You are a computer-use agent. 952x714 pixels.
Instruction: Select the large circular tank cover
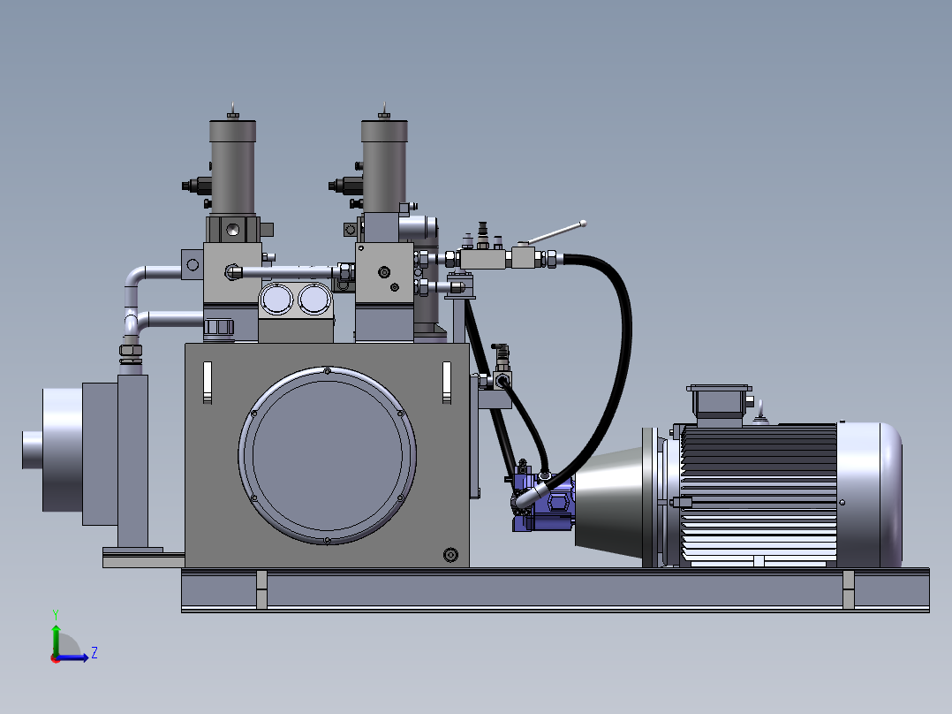click(x=328, y=455)
